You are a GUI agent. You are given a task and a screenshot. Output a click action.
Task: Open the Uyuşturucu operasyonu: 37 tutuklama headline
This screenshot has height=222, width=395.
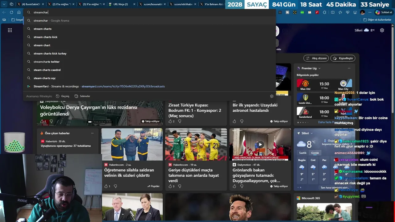pyautogui.click(x=66, y=146)
